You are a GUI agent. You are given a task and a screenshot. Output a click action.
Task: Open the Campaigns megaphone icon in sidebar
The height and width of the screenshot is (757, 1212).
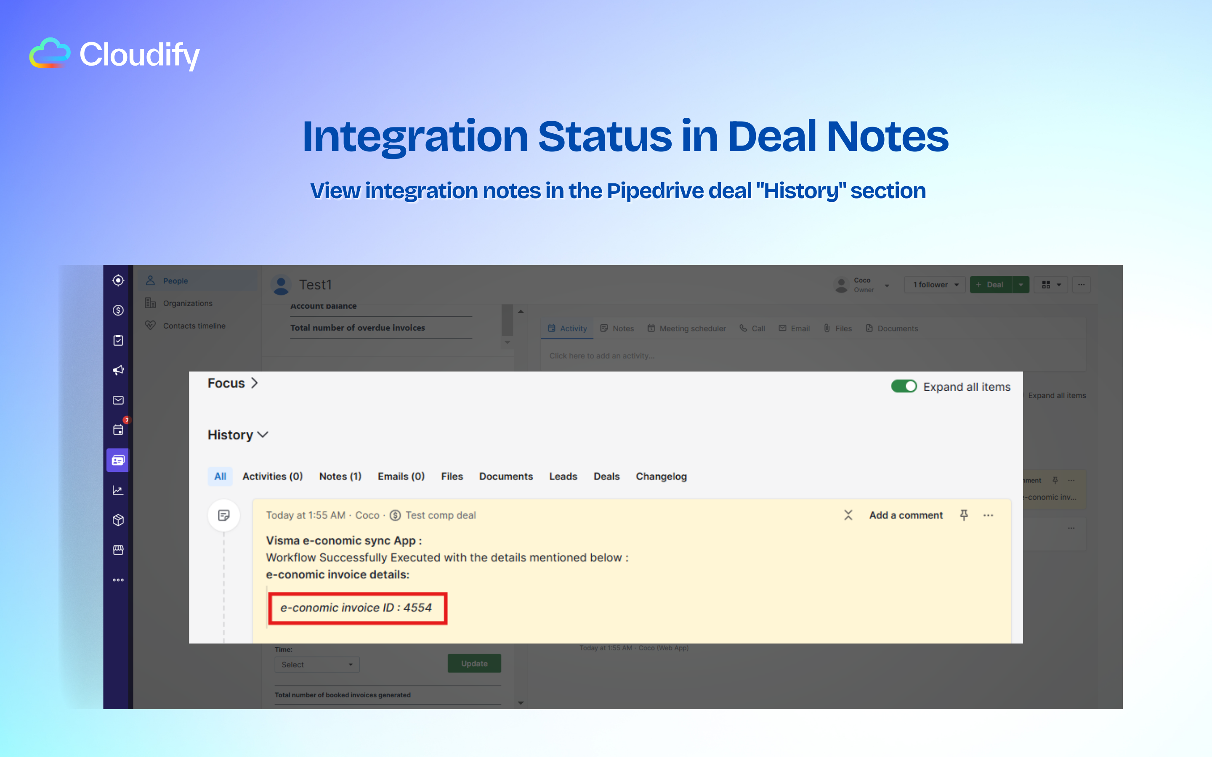tap(118, 370)
